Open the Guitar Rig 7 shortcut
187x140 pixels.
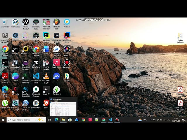pyautogui.click(x=15, y=50)
